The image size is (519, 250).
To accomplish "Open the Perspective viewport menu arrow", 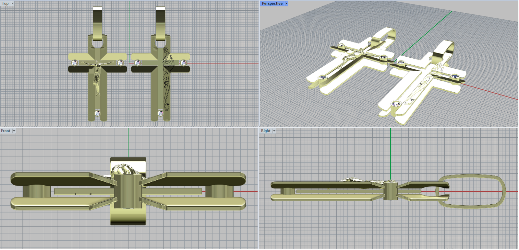I will point(286,4).
